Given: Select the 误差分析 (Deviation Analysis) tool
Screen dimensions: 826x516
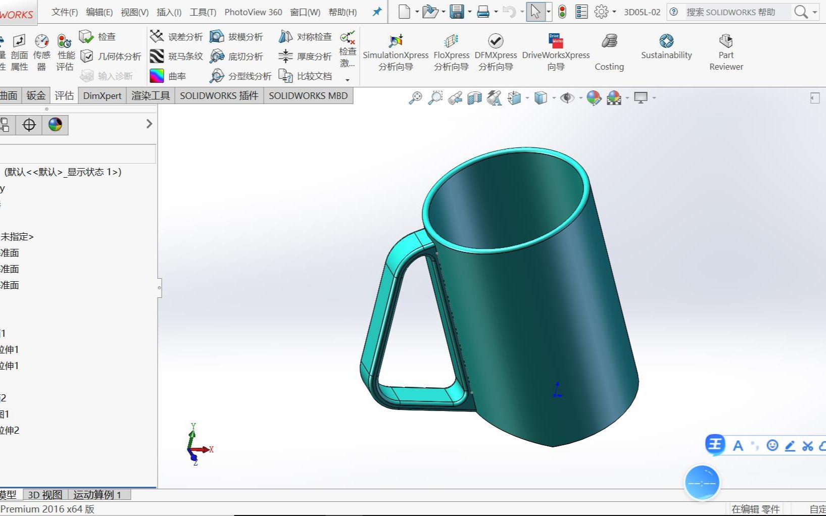Looking at the screenshot, I should pos(176,36).
